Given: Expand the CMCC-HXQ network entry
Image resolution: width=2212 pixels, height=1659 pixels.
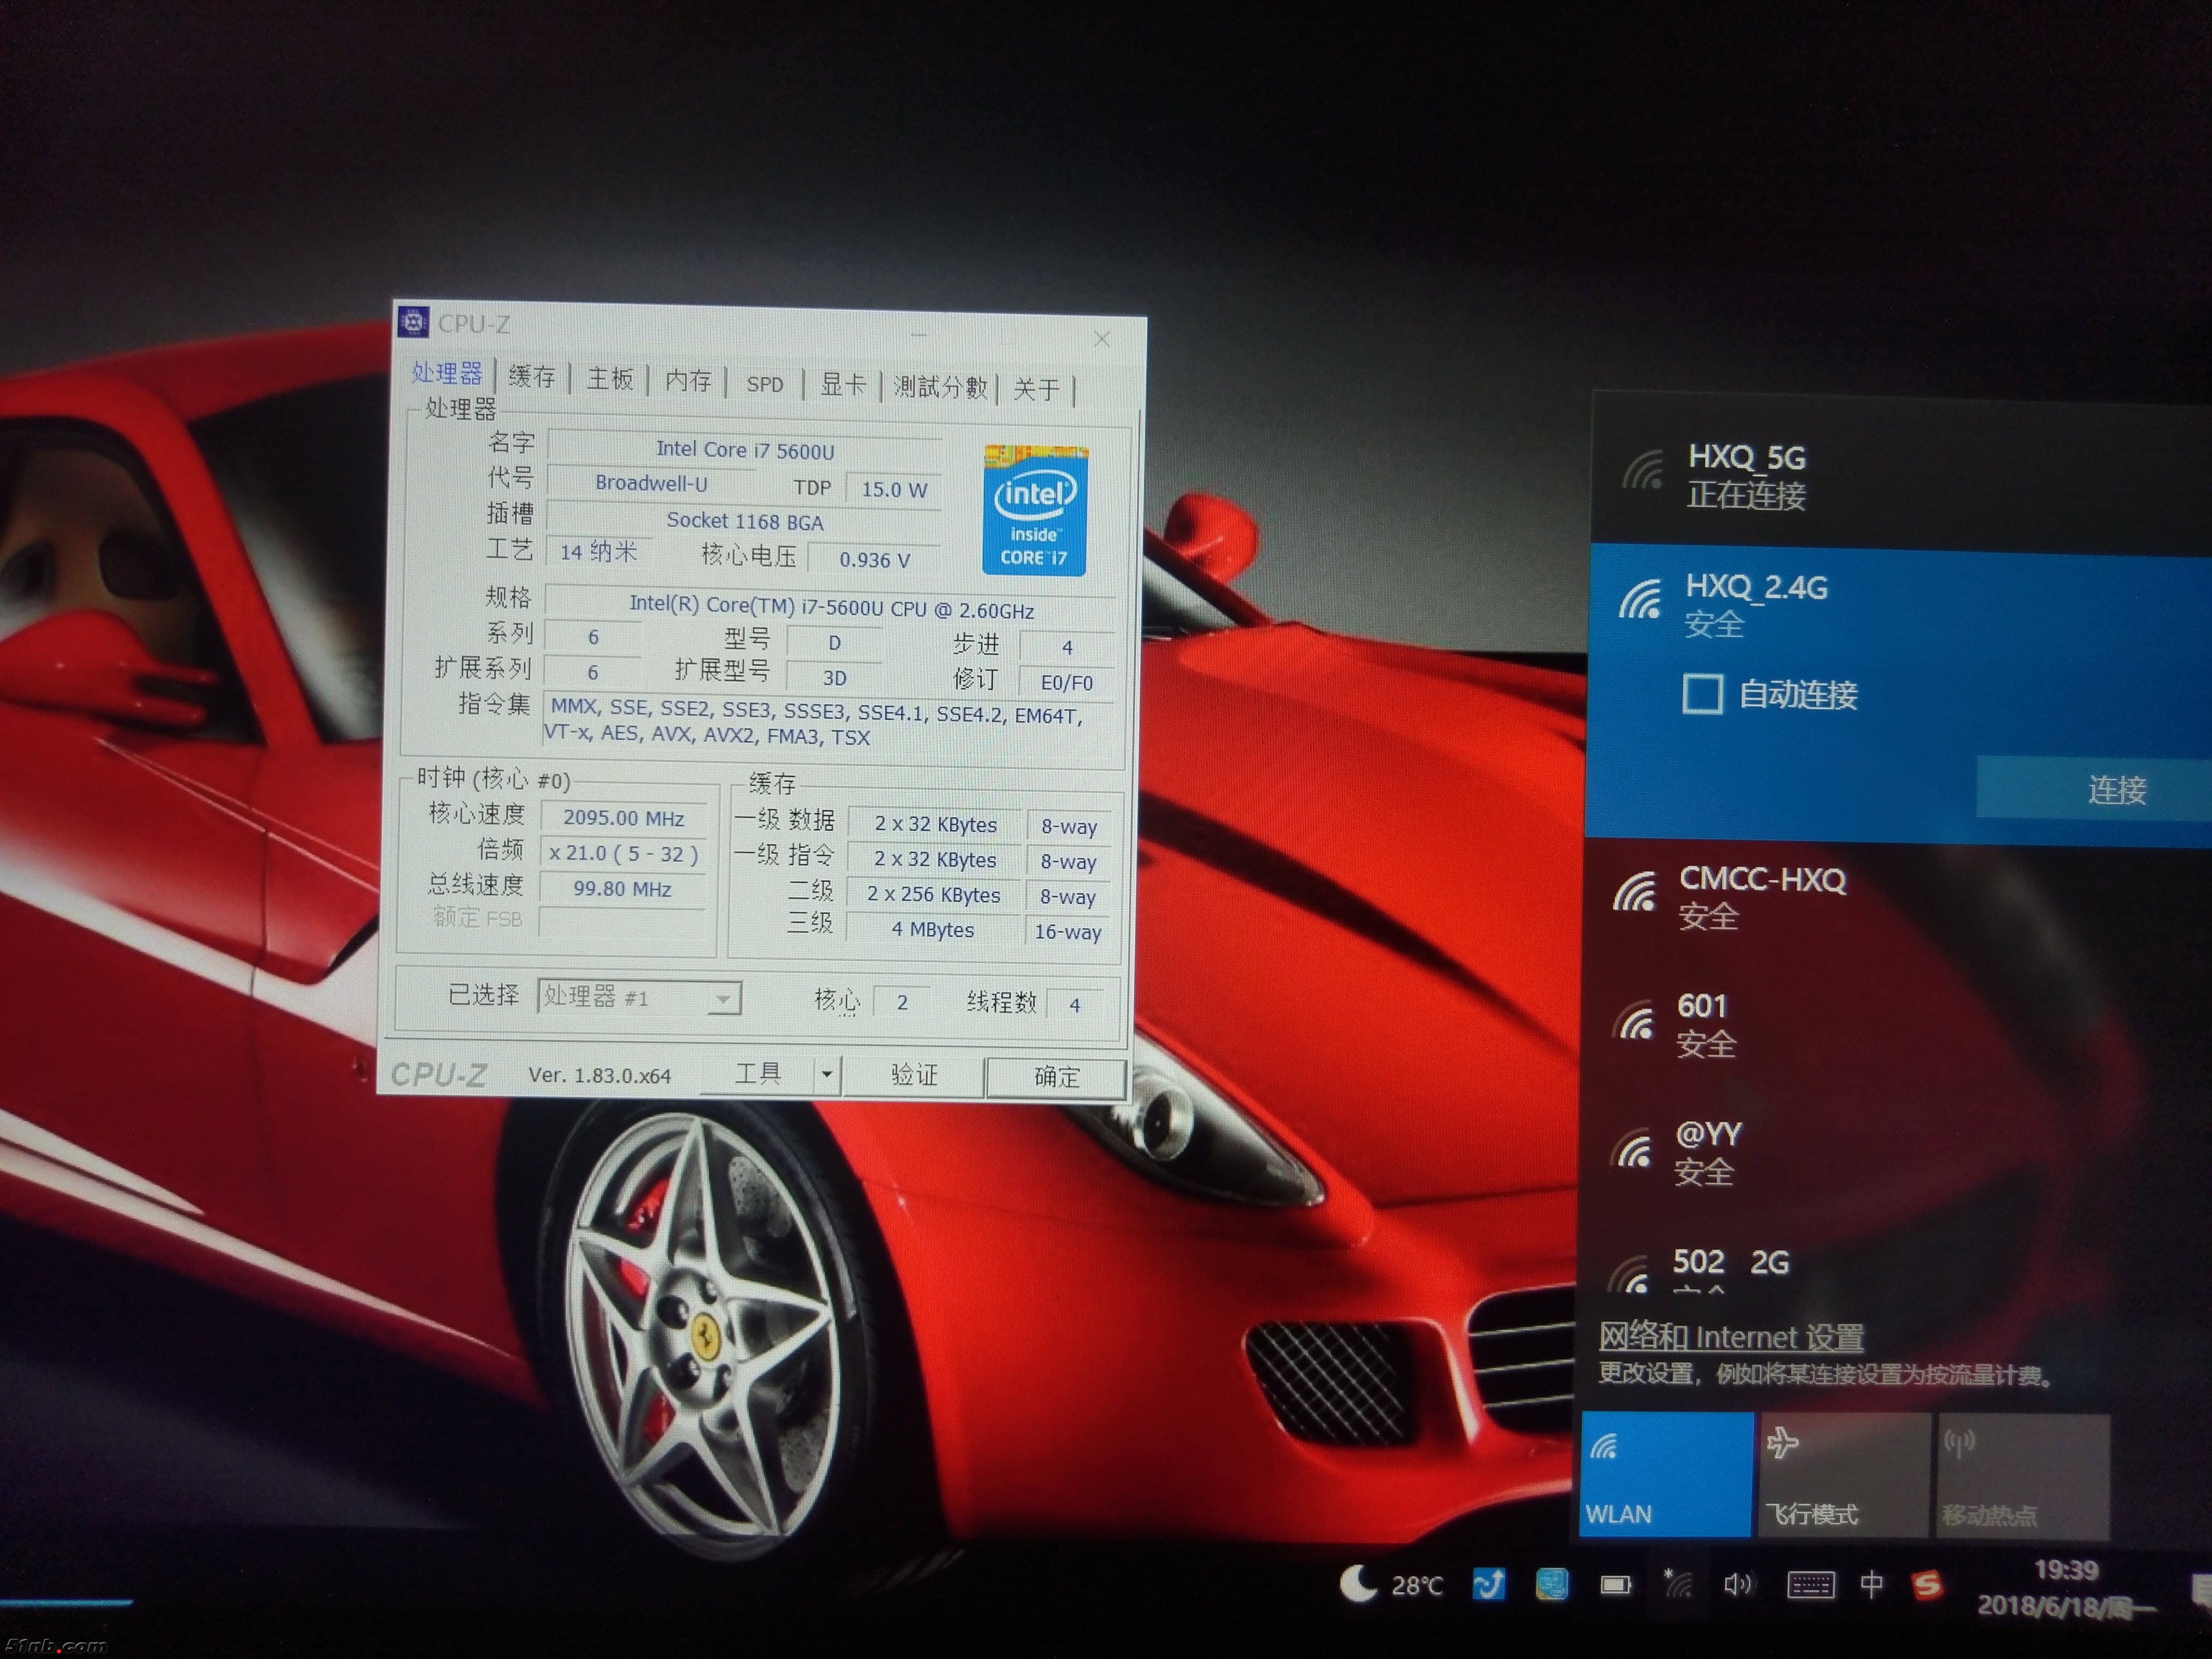Looking at the screenshot, I should click(x=1762, y=896).
